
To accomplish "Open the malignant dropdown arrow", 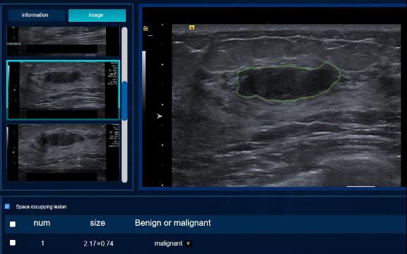I will click(189, 243).
